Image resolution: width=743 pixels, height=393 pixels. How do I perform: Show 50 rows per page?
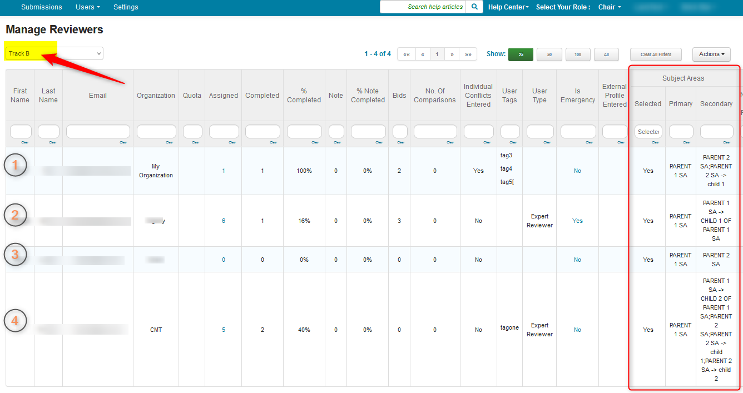549,54
